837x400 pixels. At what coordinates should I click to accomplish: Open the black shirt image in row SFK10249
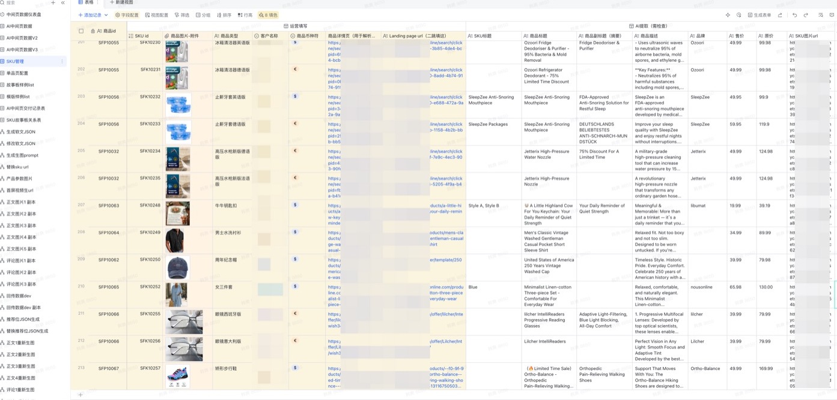[x=175, y=240]
